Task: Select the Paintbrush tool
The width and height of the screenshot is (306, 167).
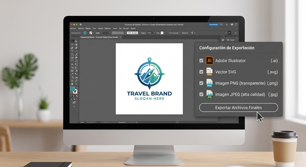Action: (x=76, y=54)
